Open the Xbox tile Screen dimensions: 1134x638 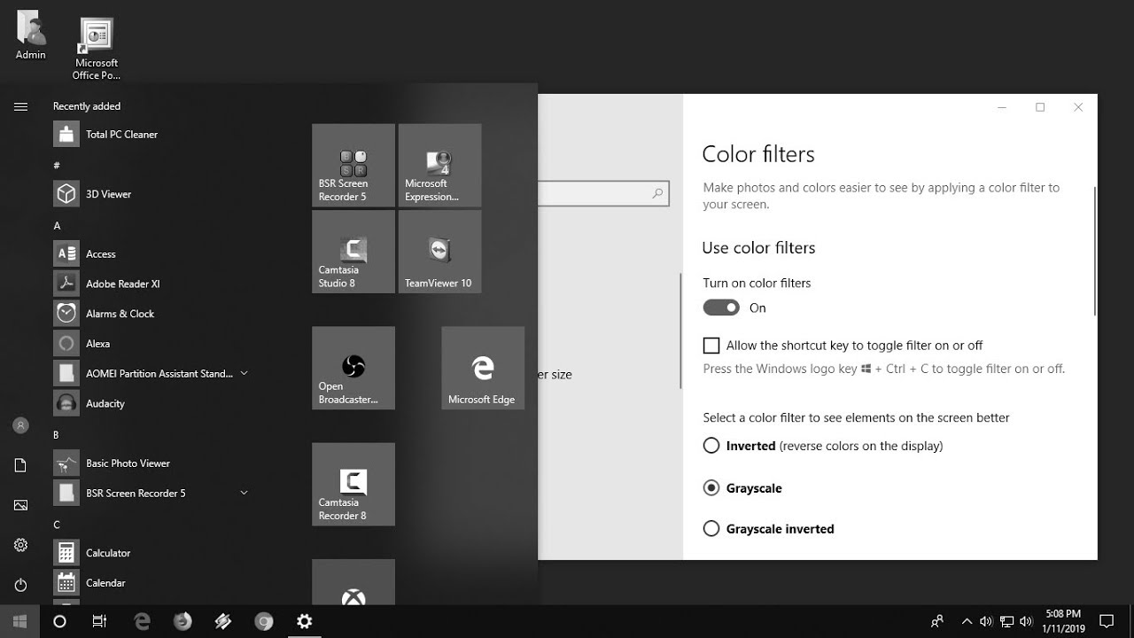click(x=353, y=582)
